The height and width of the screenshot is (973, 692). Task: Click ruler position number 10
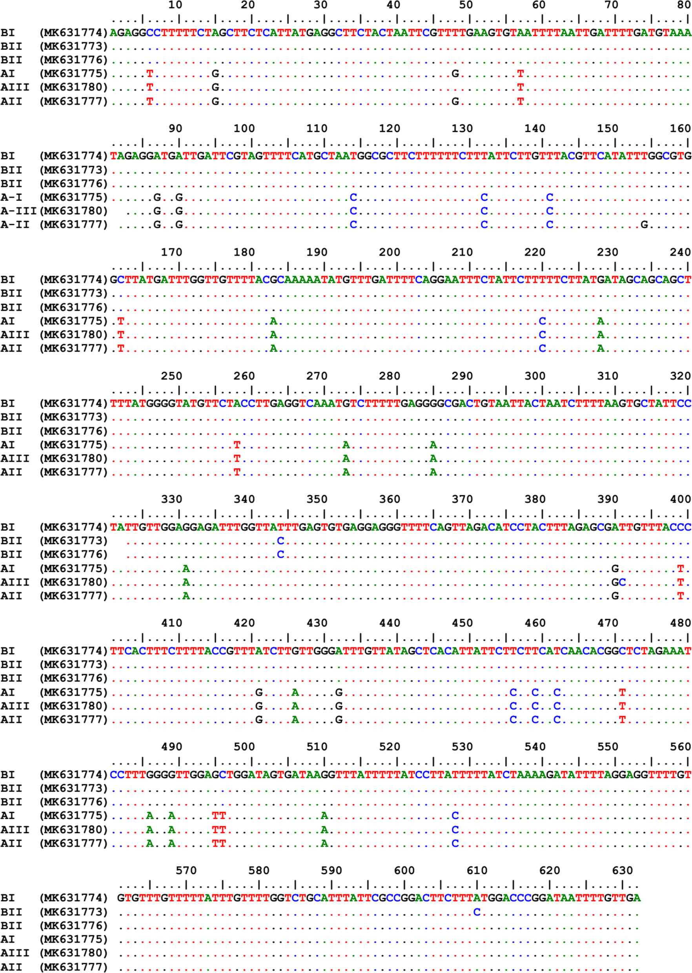click(175, 5)
